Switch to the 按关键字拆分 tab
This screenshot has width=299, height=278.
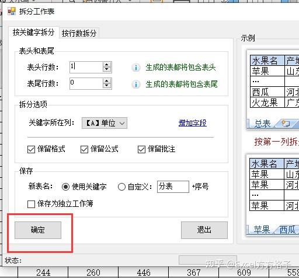coord(33,33)
